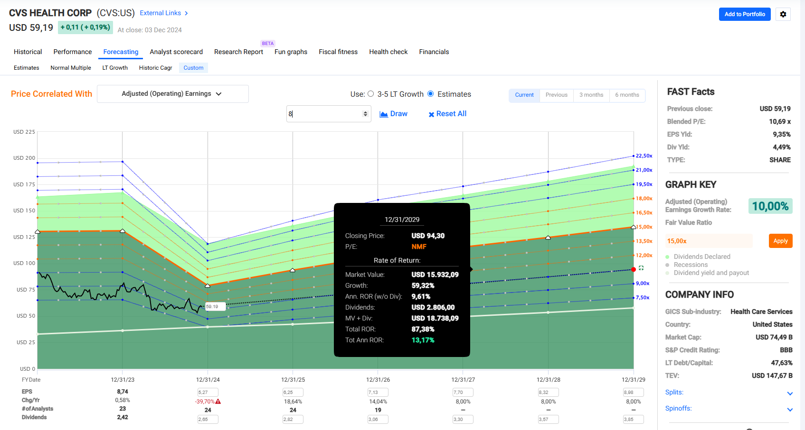Click the red warning triangle beside -39,70%
The image size is (805, 430).
pos(218,402)
